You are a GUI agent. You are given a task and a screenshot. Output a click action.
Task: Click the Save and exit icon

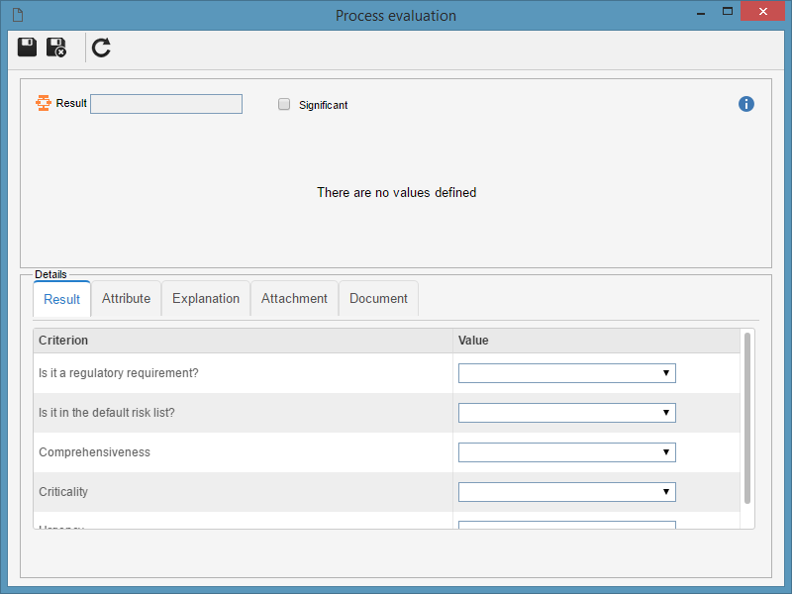pos(56,48)
